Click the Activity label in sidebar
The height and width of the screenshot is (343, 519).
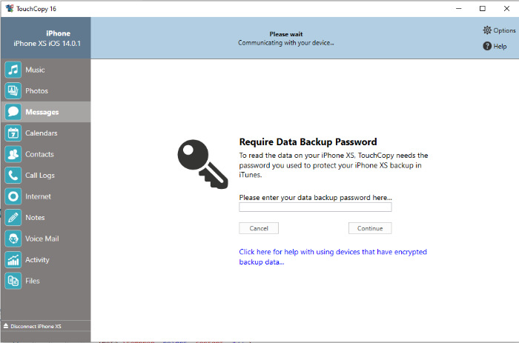pos(37,259)
